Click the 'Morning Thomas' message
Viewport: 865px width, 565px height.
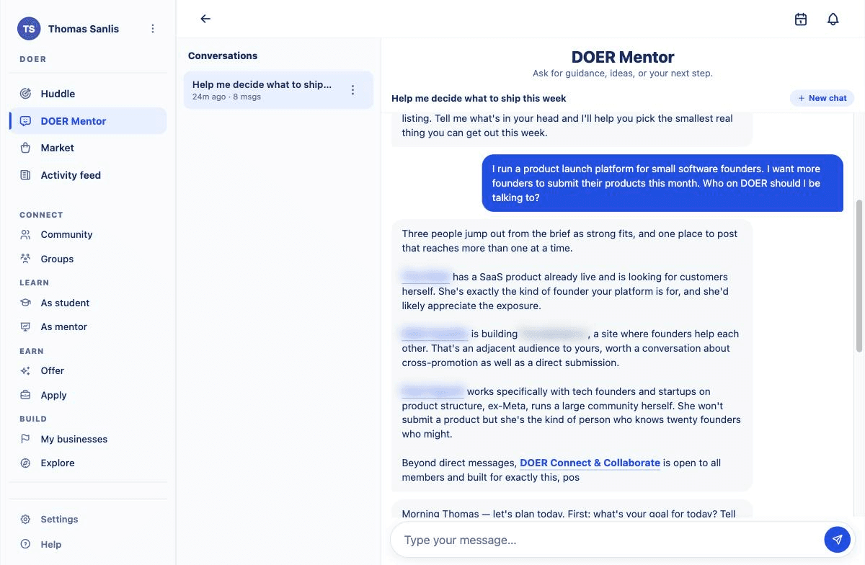572,509
